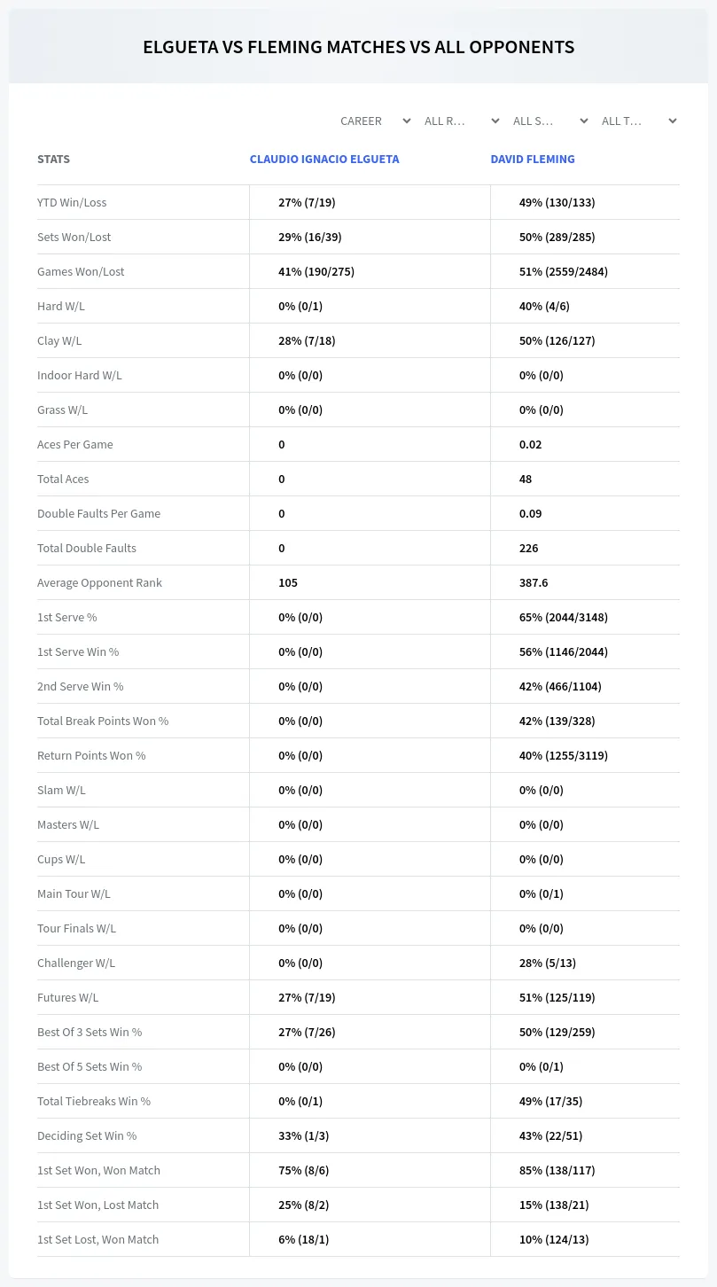Select the 1st Set Lost, Won Match label
717x1287 pixels.
tap(97, 1239)
